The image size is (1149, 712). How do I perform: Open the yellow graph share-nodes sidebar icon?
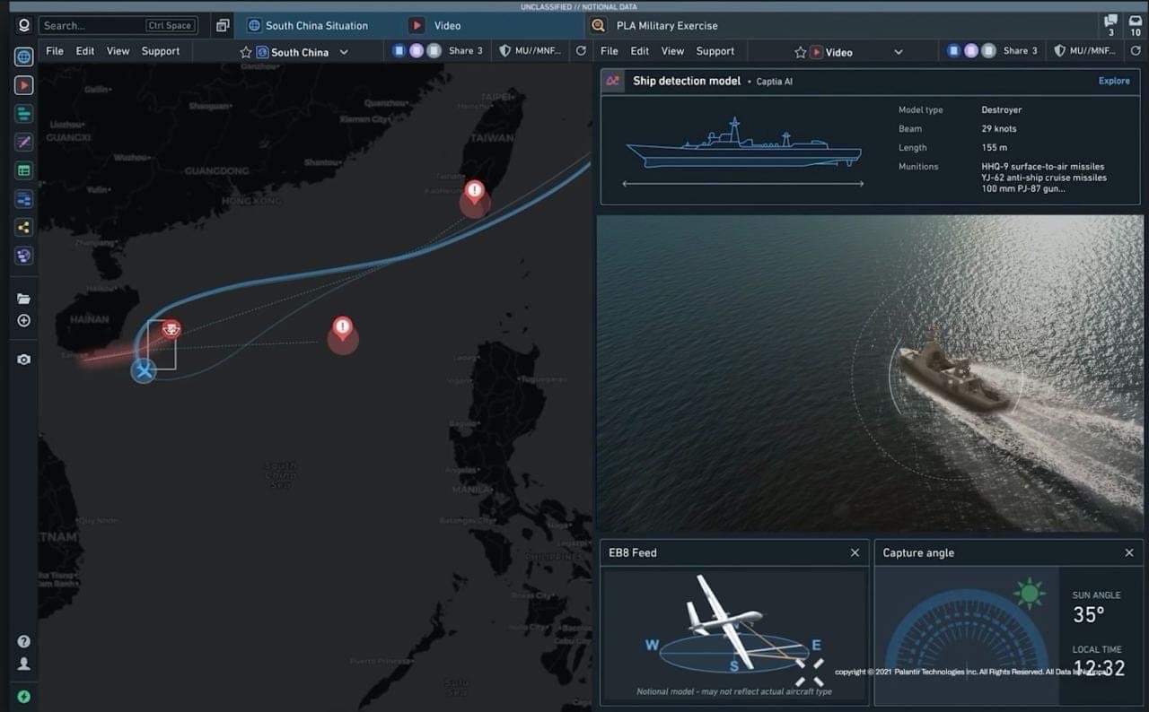[24, 228]
